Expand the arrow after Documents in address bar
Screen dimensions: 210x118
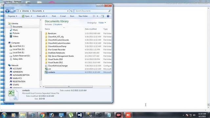pyautogui.click(x=44, y=11)
